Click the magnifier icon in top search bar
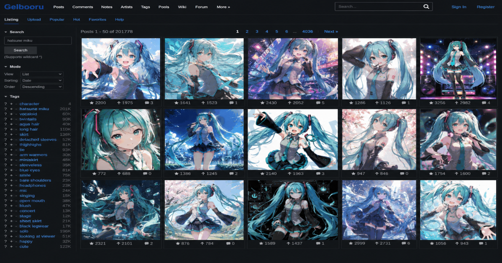Screen dimensions: 502x263 (x=426, y=7)
